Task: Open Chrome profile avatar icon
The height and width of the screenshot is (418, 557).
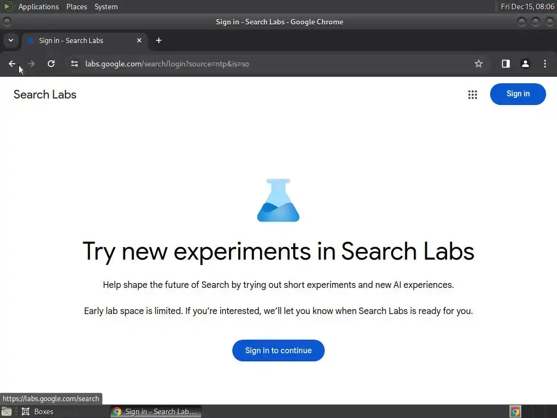Action: point(525,64)
